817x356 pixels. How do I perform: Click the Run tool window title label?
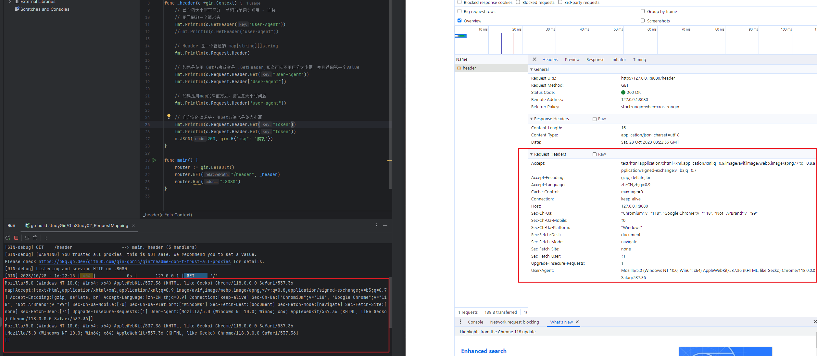11,226
